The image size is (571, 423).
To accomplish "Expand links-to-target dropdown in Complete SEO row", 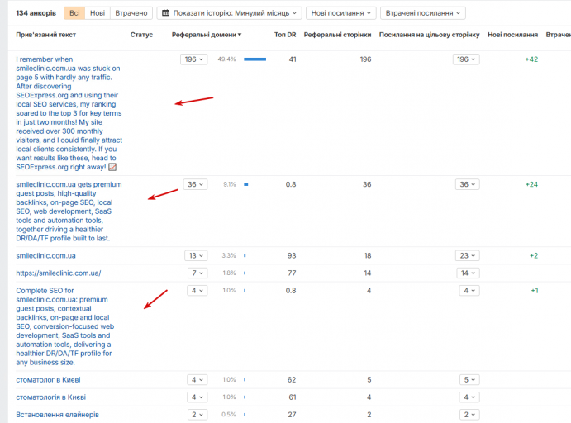I will point(469,291).
